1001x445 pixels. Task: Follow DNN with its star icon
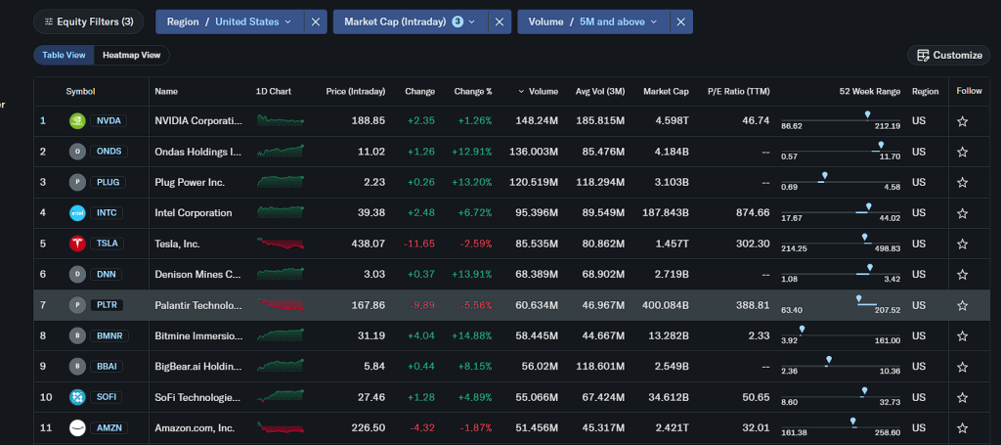[x=962, y=275]
